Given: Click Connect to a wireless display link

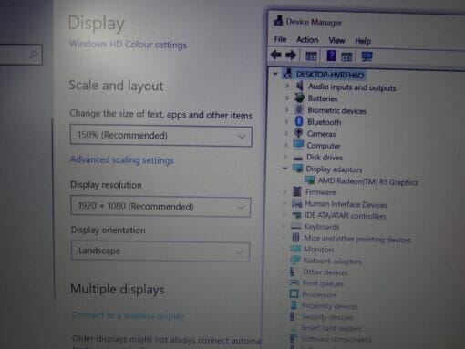Looking at the screenshot, I should (128, 315).
